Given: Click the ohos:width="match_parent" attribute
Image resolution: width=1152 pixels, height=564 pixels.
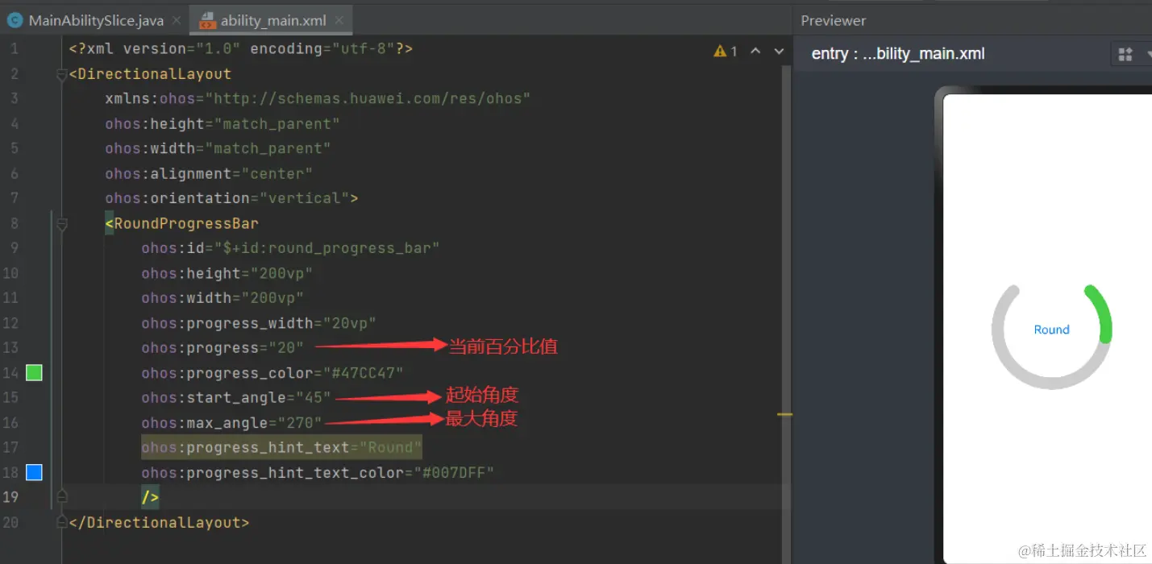Looking at the screenshot, I should [218, 148].
